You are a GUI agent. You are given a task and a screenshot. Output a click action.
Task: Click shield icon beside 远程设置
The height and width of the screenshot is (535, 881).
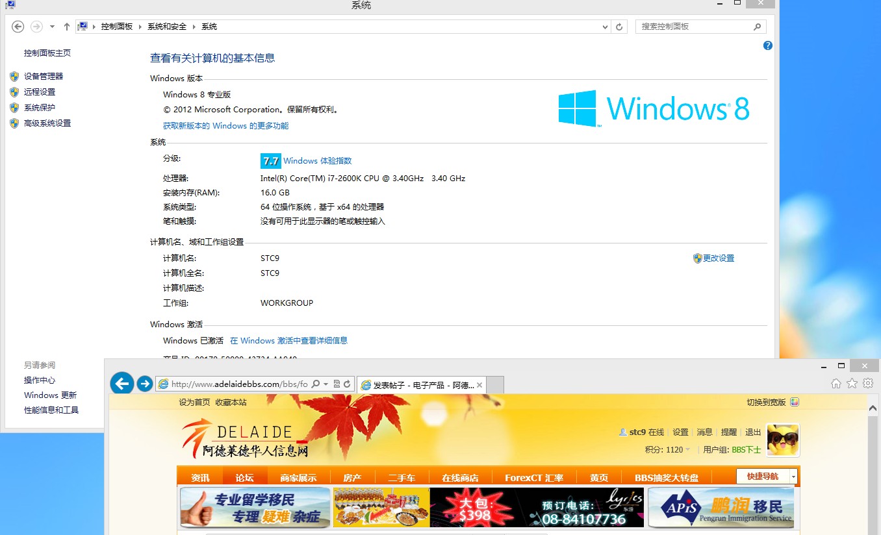tap(14, 92)
